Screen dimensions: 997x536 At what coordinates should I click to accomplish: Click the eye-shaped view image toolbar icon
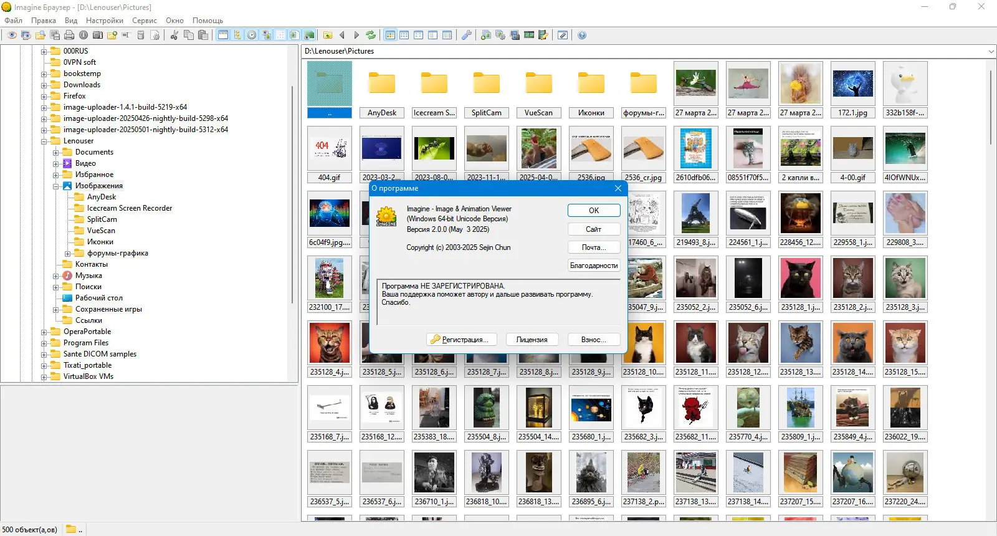click(x=12, y=36)
